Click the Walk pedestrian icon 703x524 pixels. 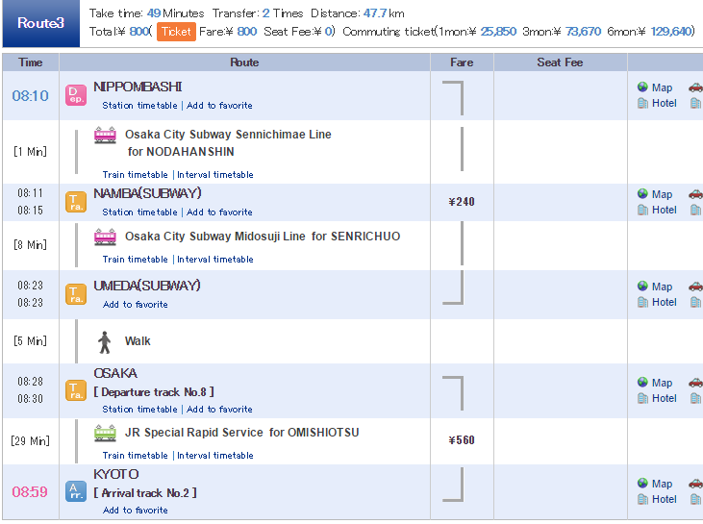105,342
